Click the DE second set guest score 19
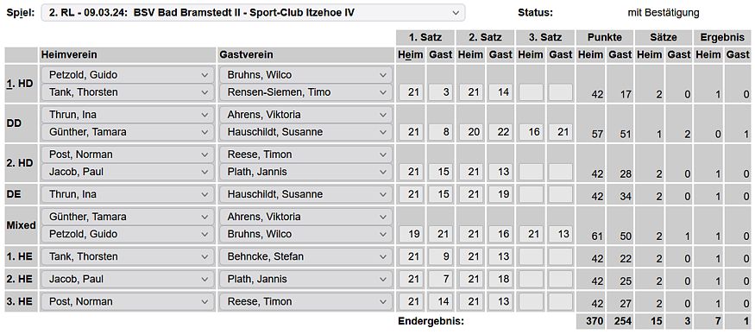Image resolution: width=755 pixels, height=334 pixels. 500,194
